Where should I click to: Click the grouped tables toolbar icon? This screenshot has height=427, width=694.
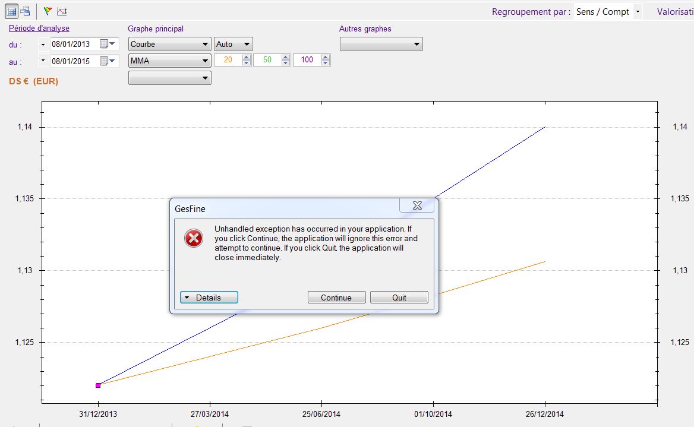click(25, 11)
